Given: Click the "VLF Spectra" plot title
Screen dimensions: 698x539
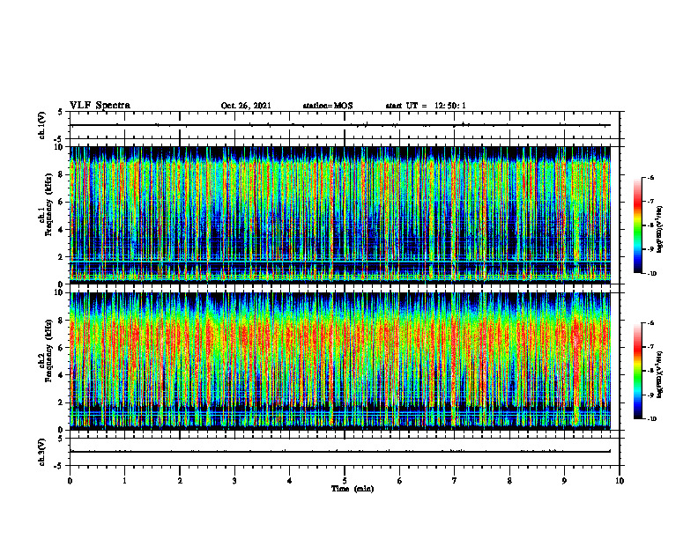Looking at the screenshot, I should click(x=100, y=106).
